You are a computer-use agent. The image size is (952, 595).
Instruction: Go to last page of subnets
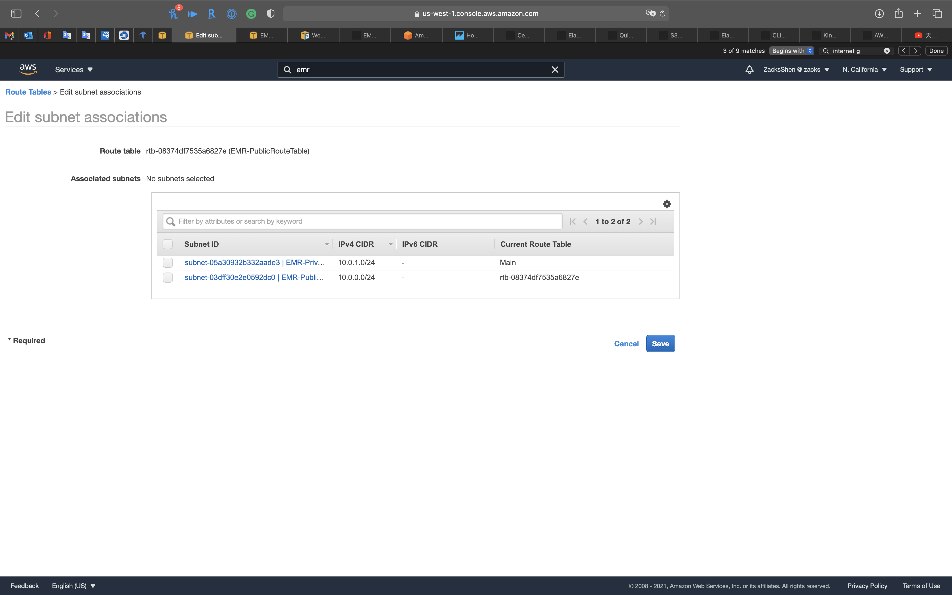[x=653, y=222]
